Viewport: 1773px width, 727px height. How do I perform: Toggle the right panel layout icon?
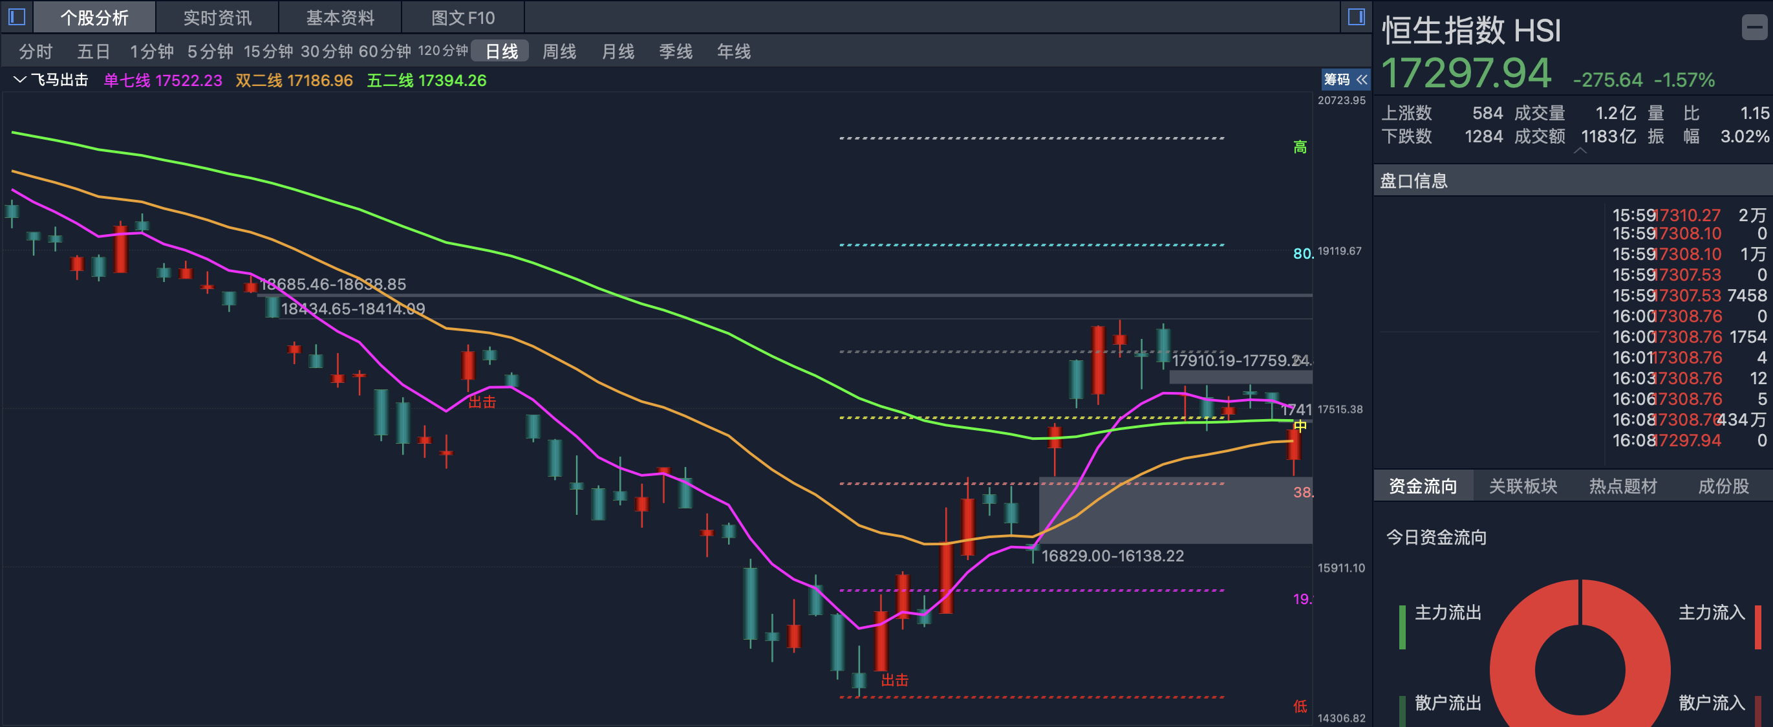coord(1357,17)
